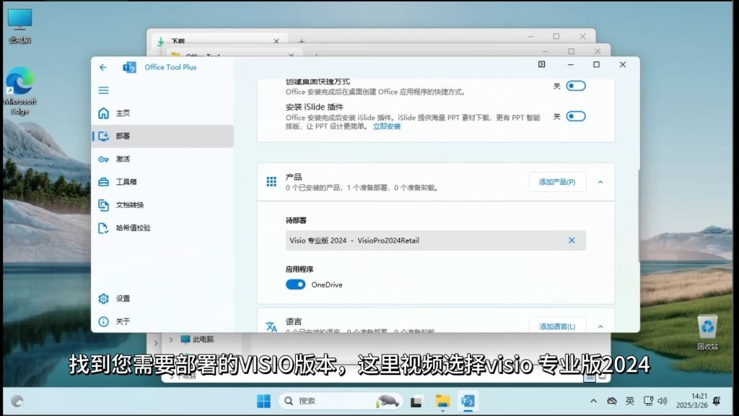Click the notification bell in the tray

pos(717,401)
